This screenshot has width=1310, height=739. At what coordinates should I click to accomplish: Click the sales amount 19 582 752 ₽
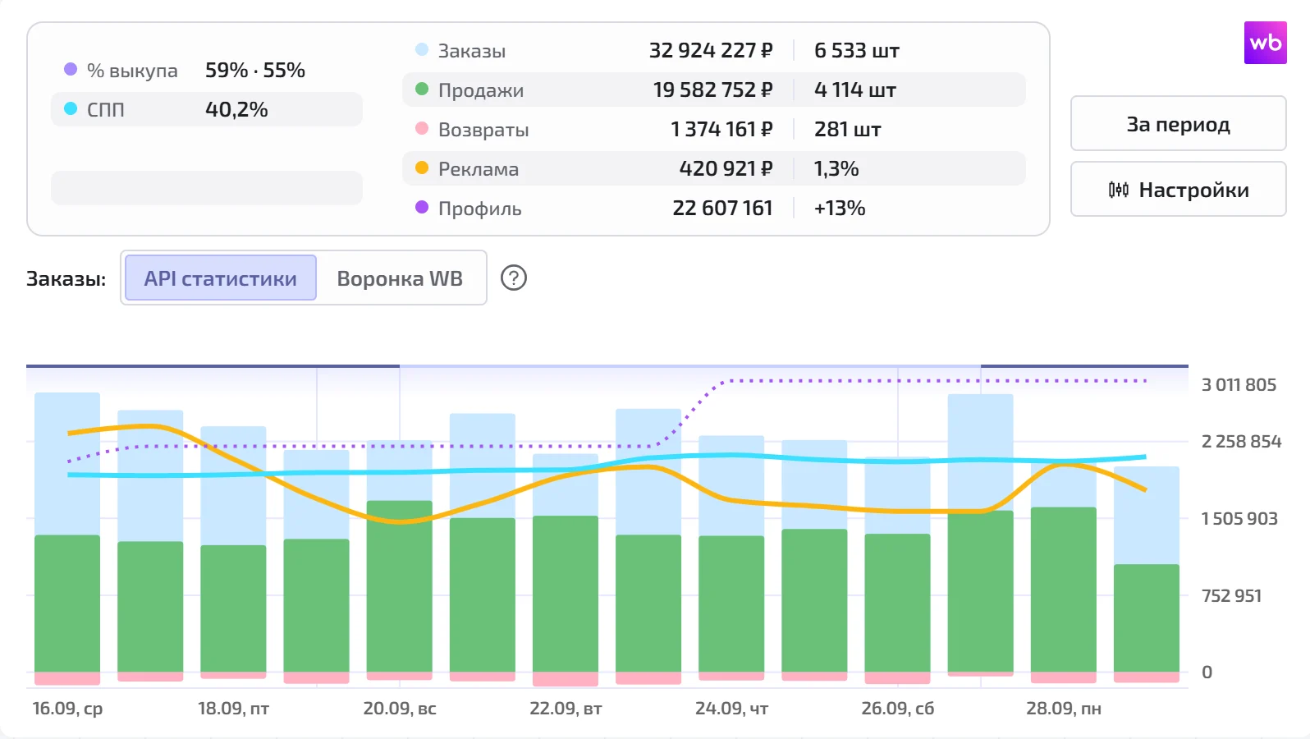coord(712,90)
